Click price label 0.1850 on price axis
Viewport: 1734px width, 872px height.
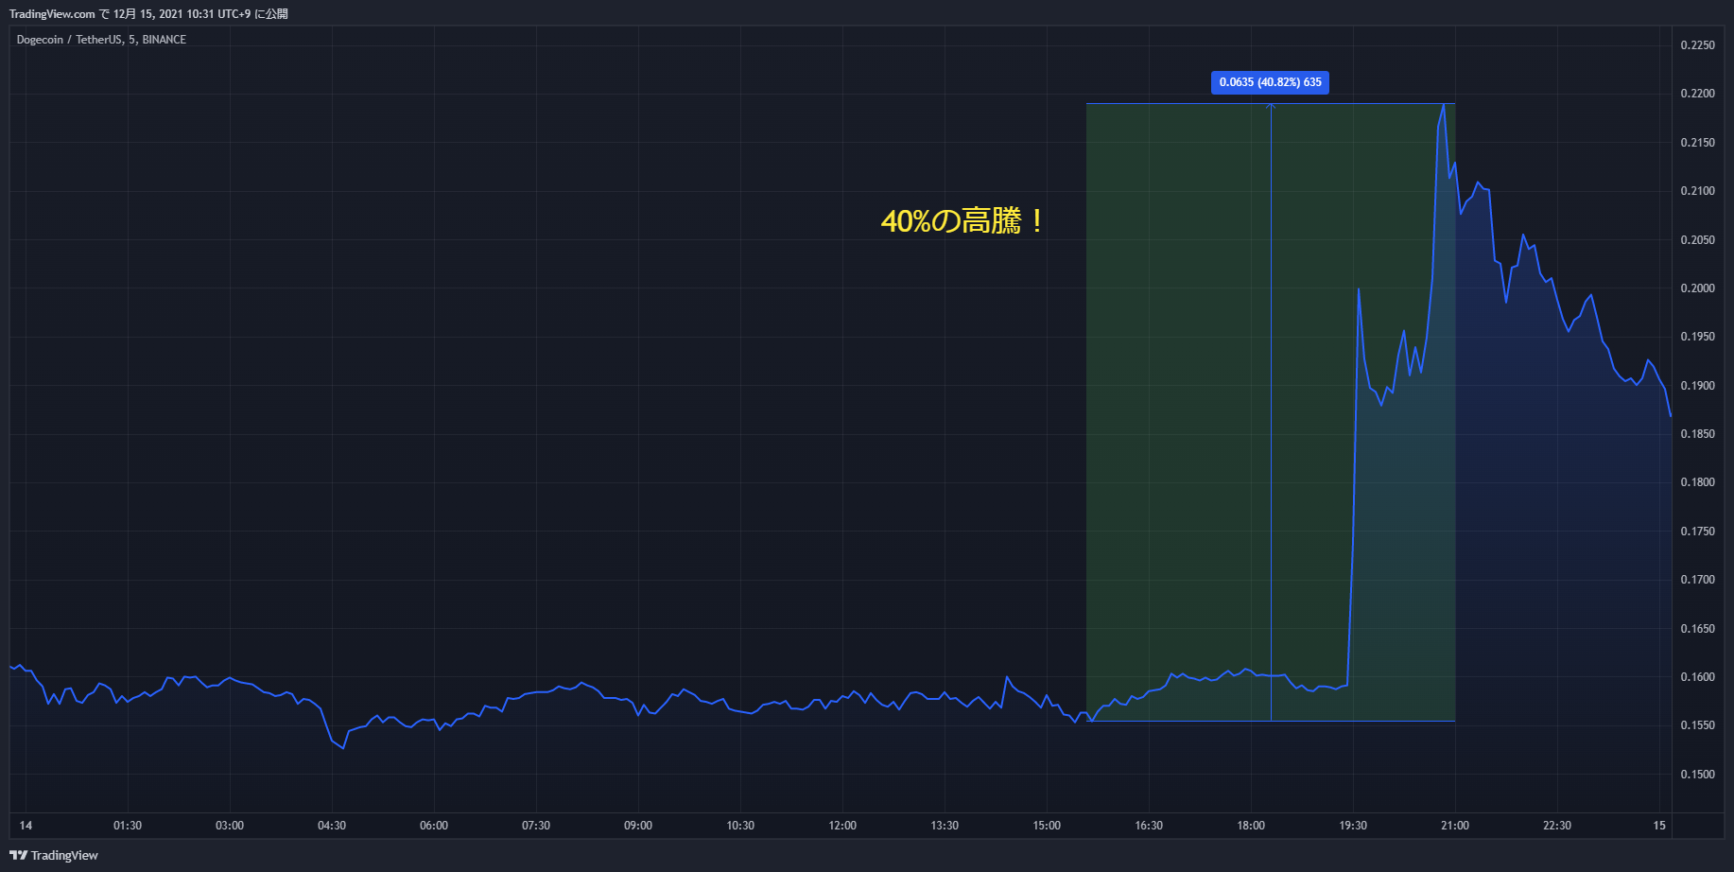tap(1697, 434)
